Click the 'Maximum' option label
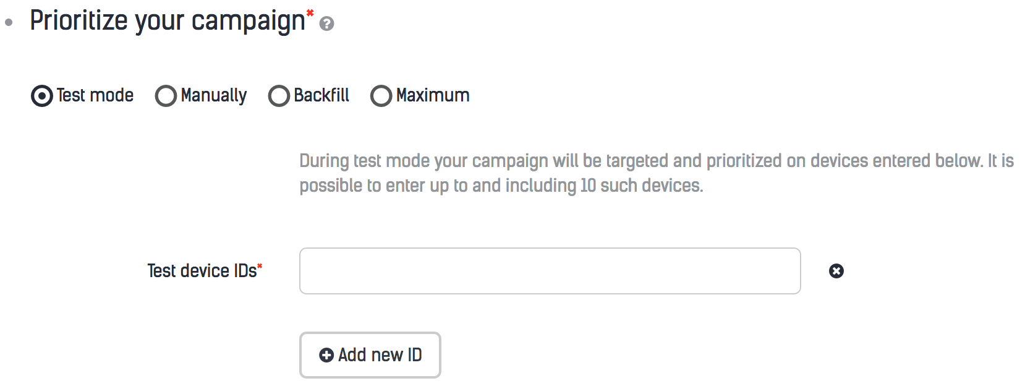 433,95
